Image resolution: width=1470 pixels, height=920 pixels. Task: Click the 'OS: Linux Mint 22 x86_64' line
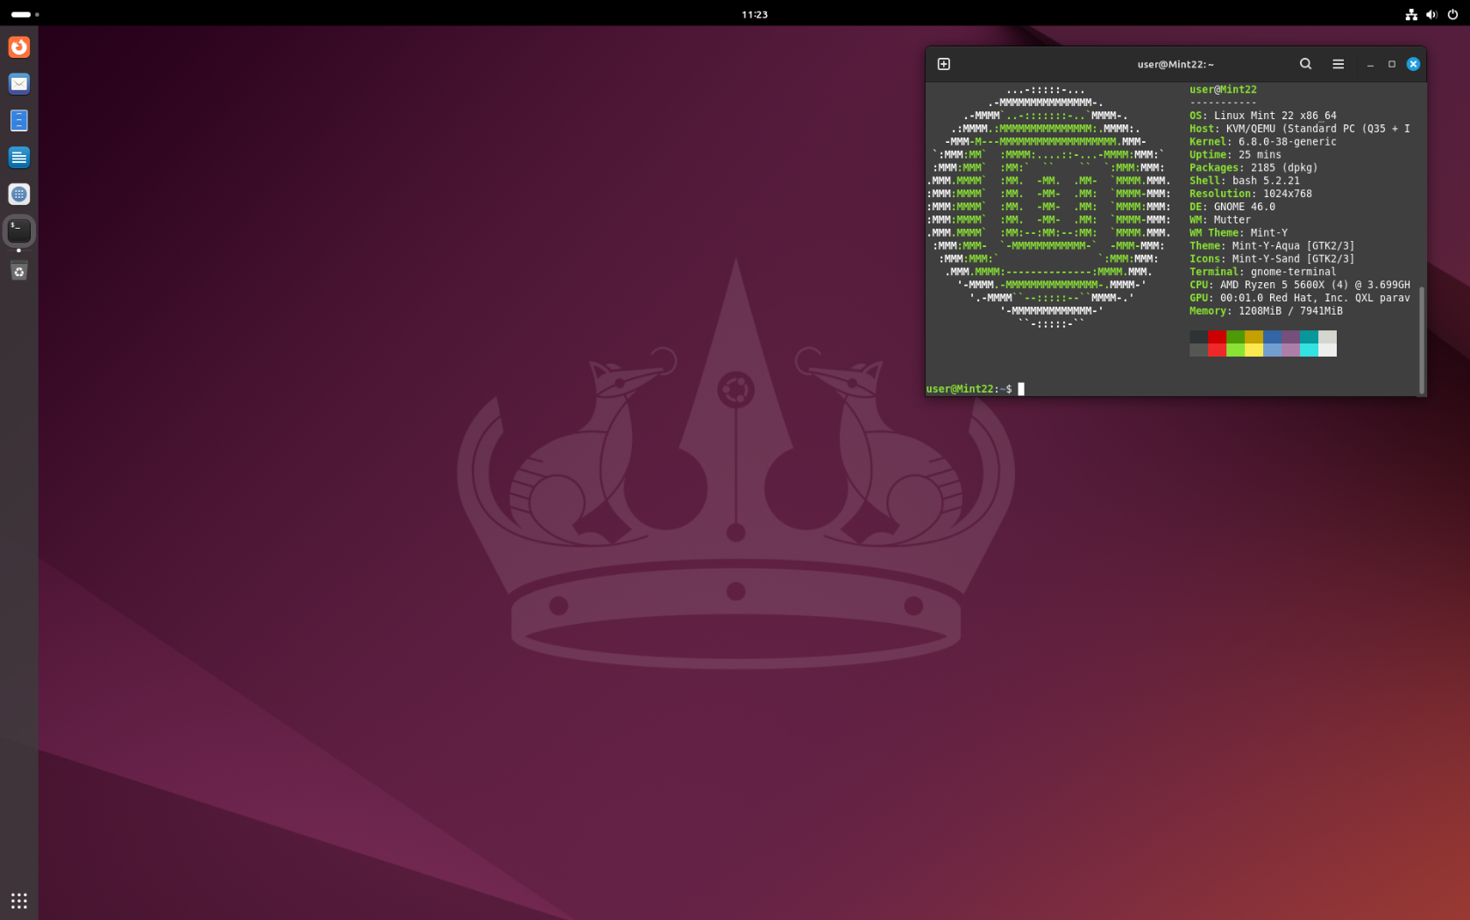(1262, 116)
